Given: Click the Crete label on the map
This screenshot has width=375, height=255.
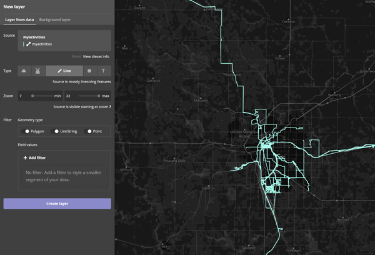Looking at the screenshot, I should (x=163, y=246).
